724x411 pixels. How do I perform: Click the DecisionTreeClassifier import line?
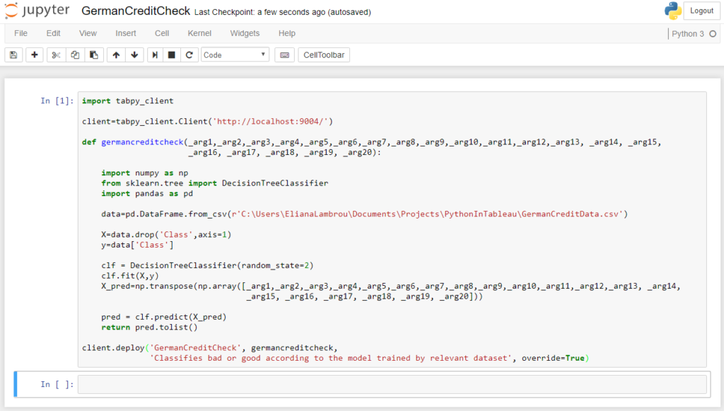coord(215,183)
